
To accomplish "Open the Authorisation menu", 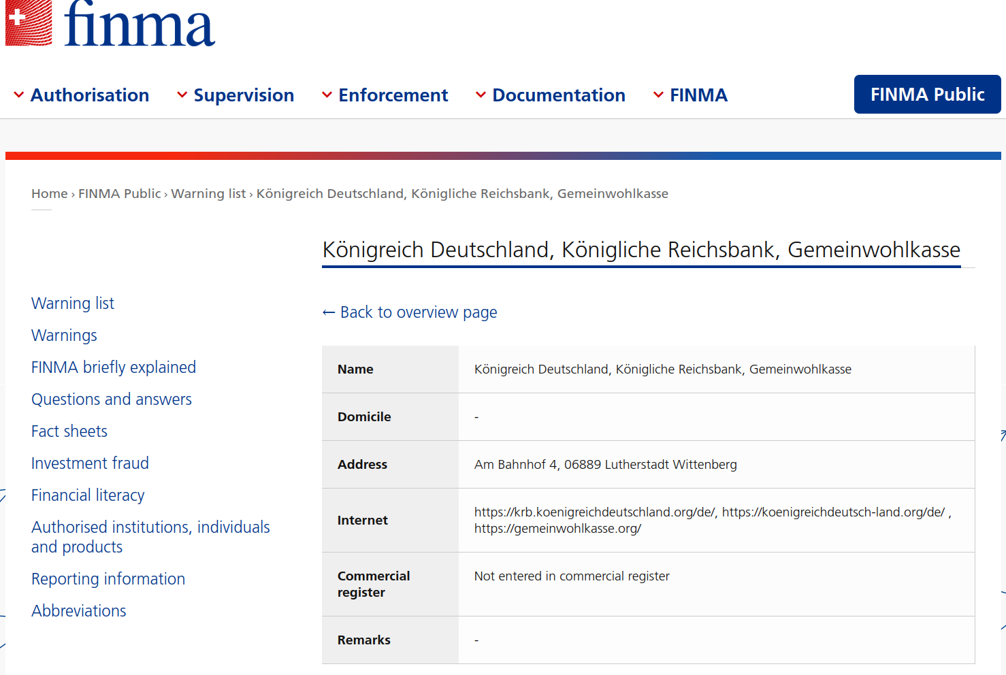I will [x=90, y=95].
